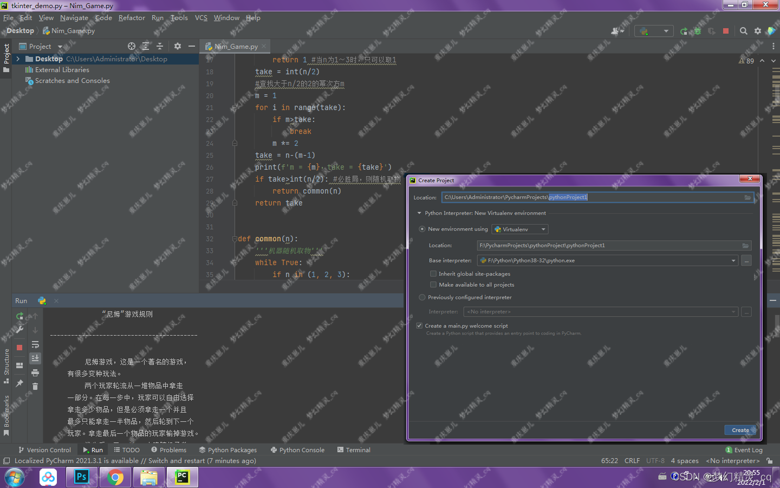Open Project panel options gear
780x488 pixels.
point(178,46)
